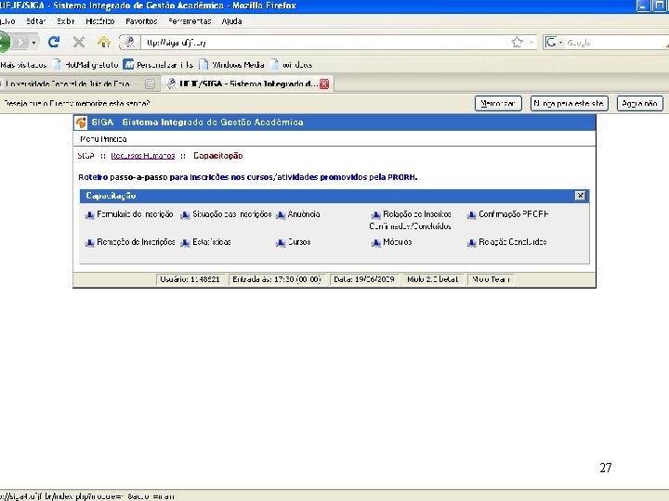This screenshot has width=669, height=501.
Task: Click the Situação das Inscrições label
Action: tap(232, 214)
